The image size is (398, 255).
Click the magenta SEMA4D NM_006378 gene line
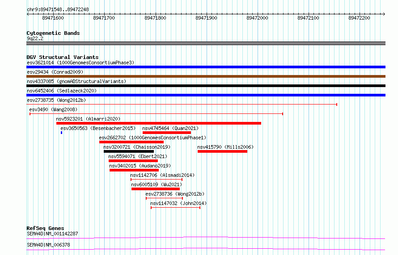pyautogui.click(x=206, y=249)
